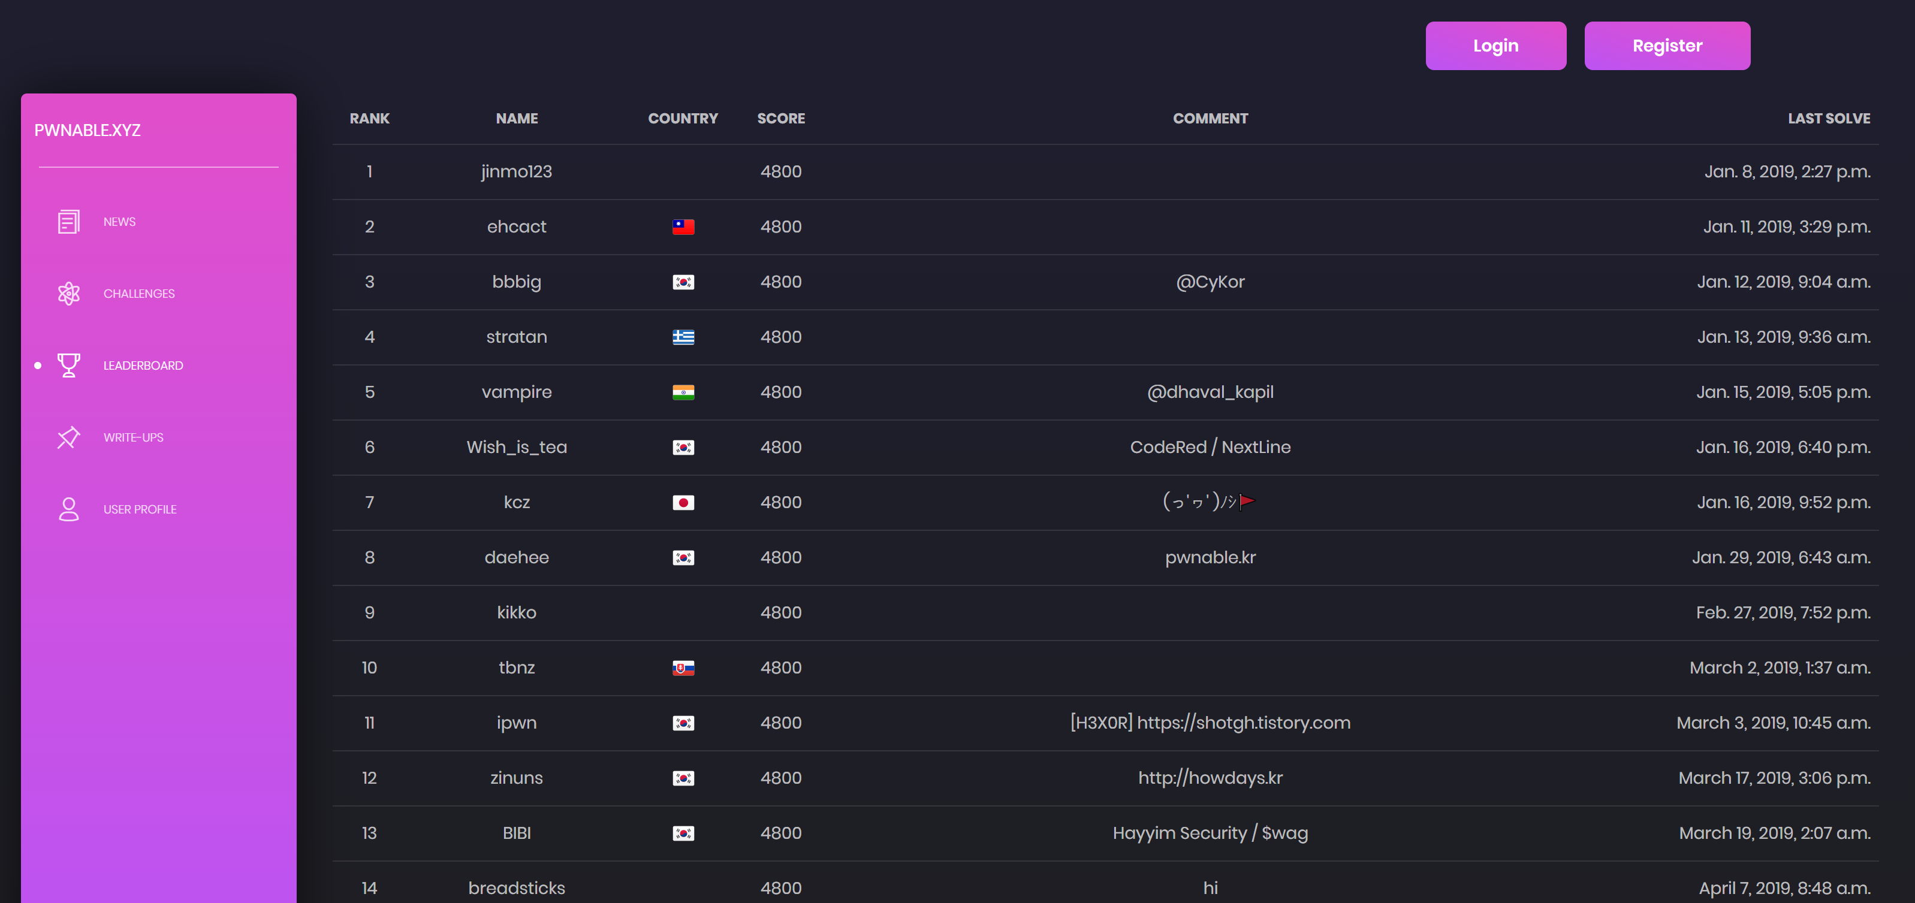This screenshot has width=1915, height=903.
Task: Click the Register button
Action: point(1667,46)
